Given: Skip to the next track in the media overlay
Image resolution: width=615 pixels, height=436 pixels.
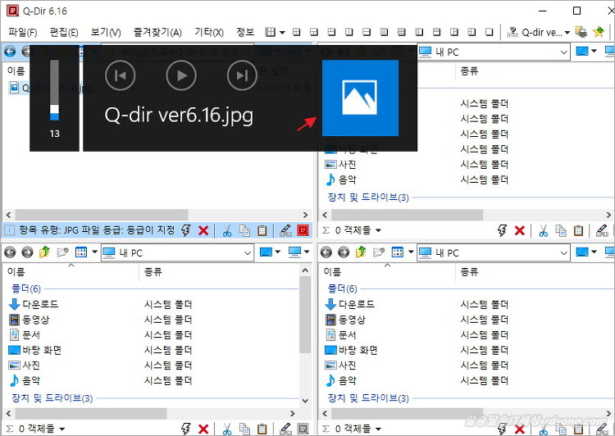Looking at the screenshot, I should click(x=242, y=75).
